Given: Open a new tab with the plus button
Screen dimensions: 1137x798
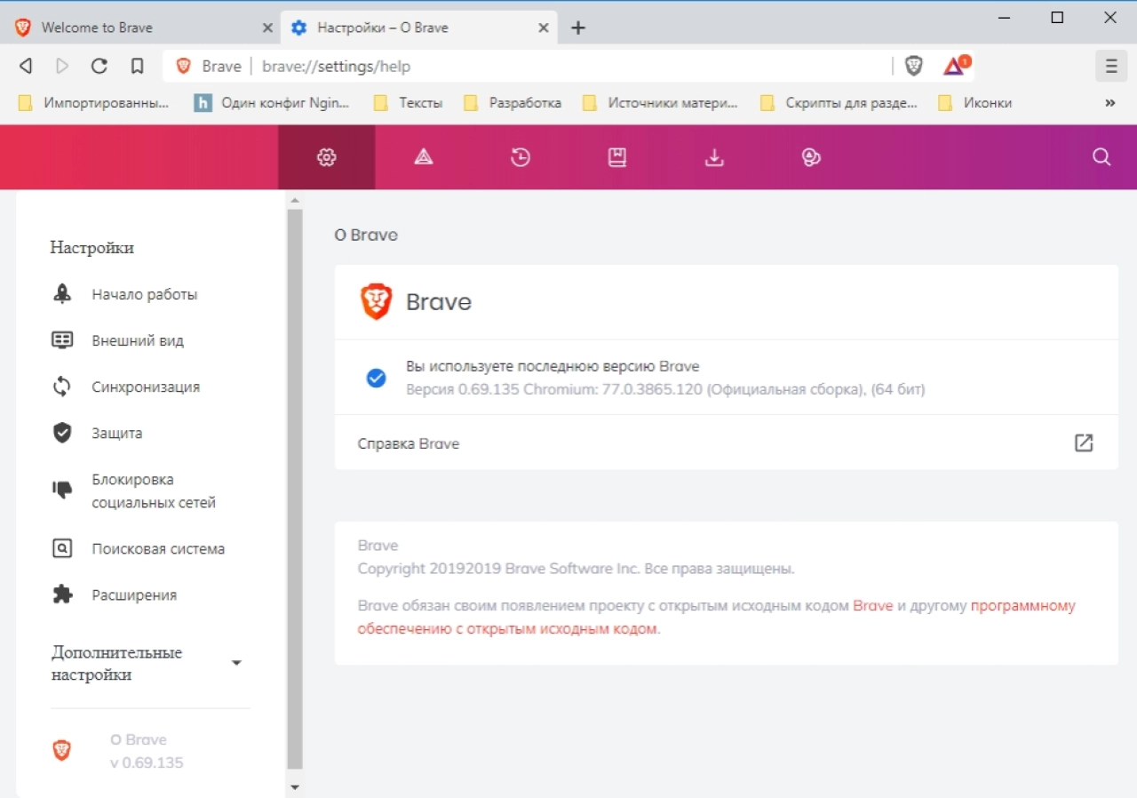Looking at the screenshot, I should (x=578, y=28).
